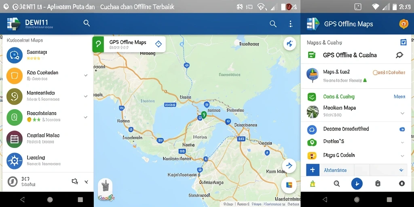The width and height of the screenshot is (414, 207).
Task: Tap the round compass button at top of map
Action: 289,44
